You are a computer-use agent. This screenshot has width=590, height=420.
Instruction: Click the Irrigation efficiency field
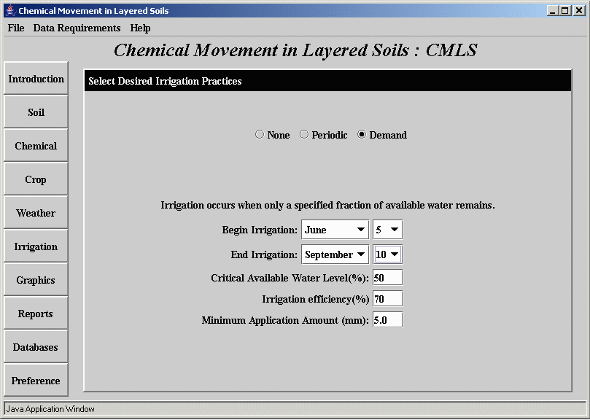387,299
